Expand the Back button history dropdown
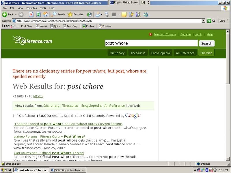This screenshot has width=231, height=173. (x=16, y=14)
